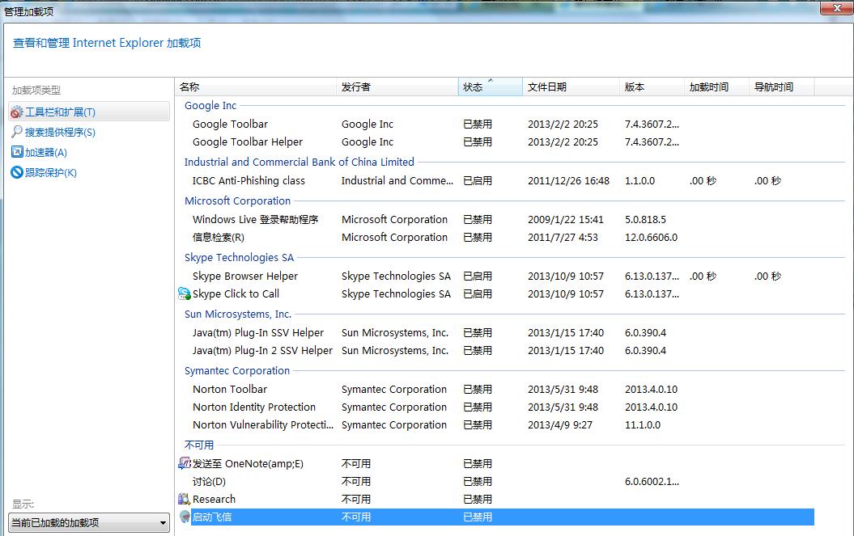Click file date 2011/12/26 16:48
This screenshot has width=854, height=536.
568,180
